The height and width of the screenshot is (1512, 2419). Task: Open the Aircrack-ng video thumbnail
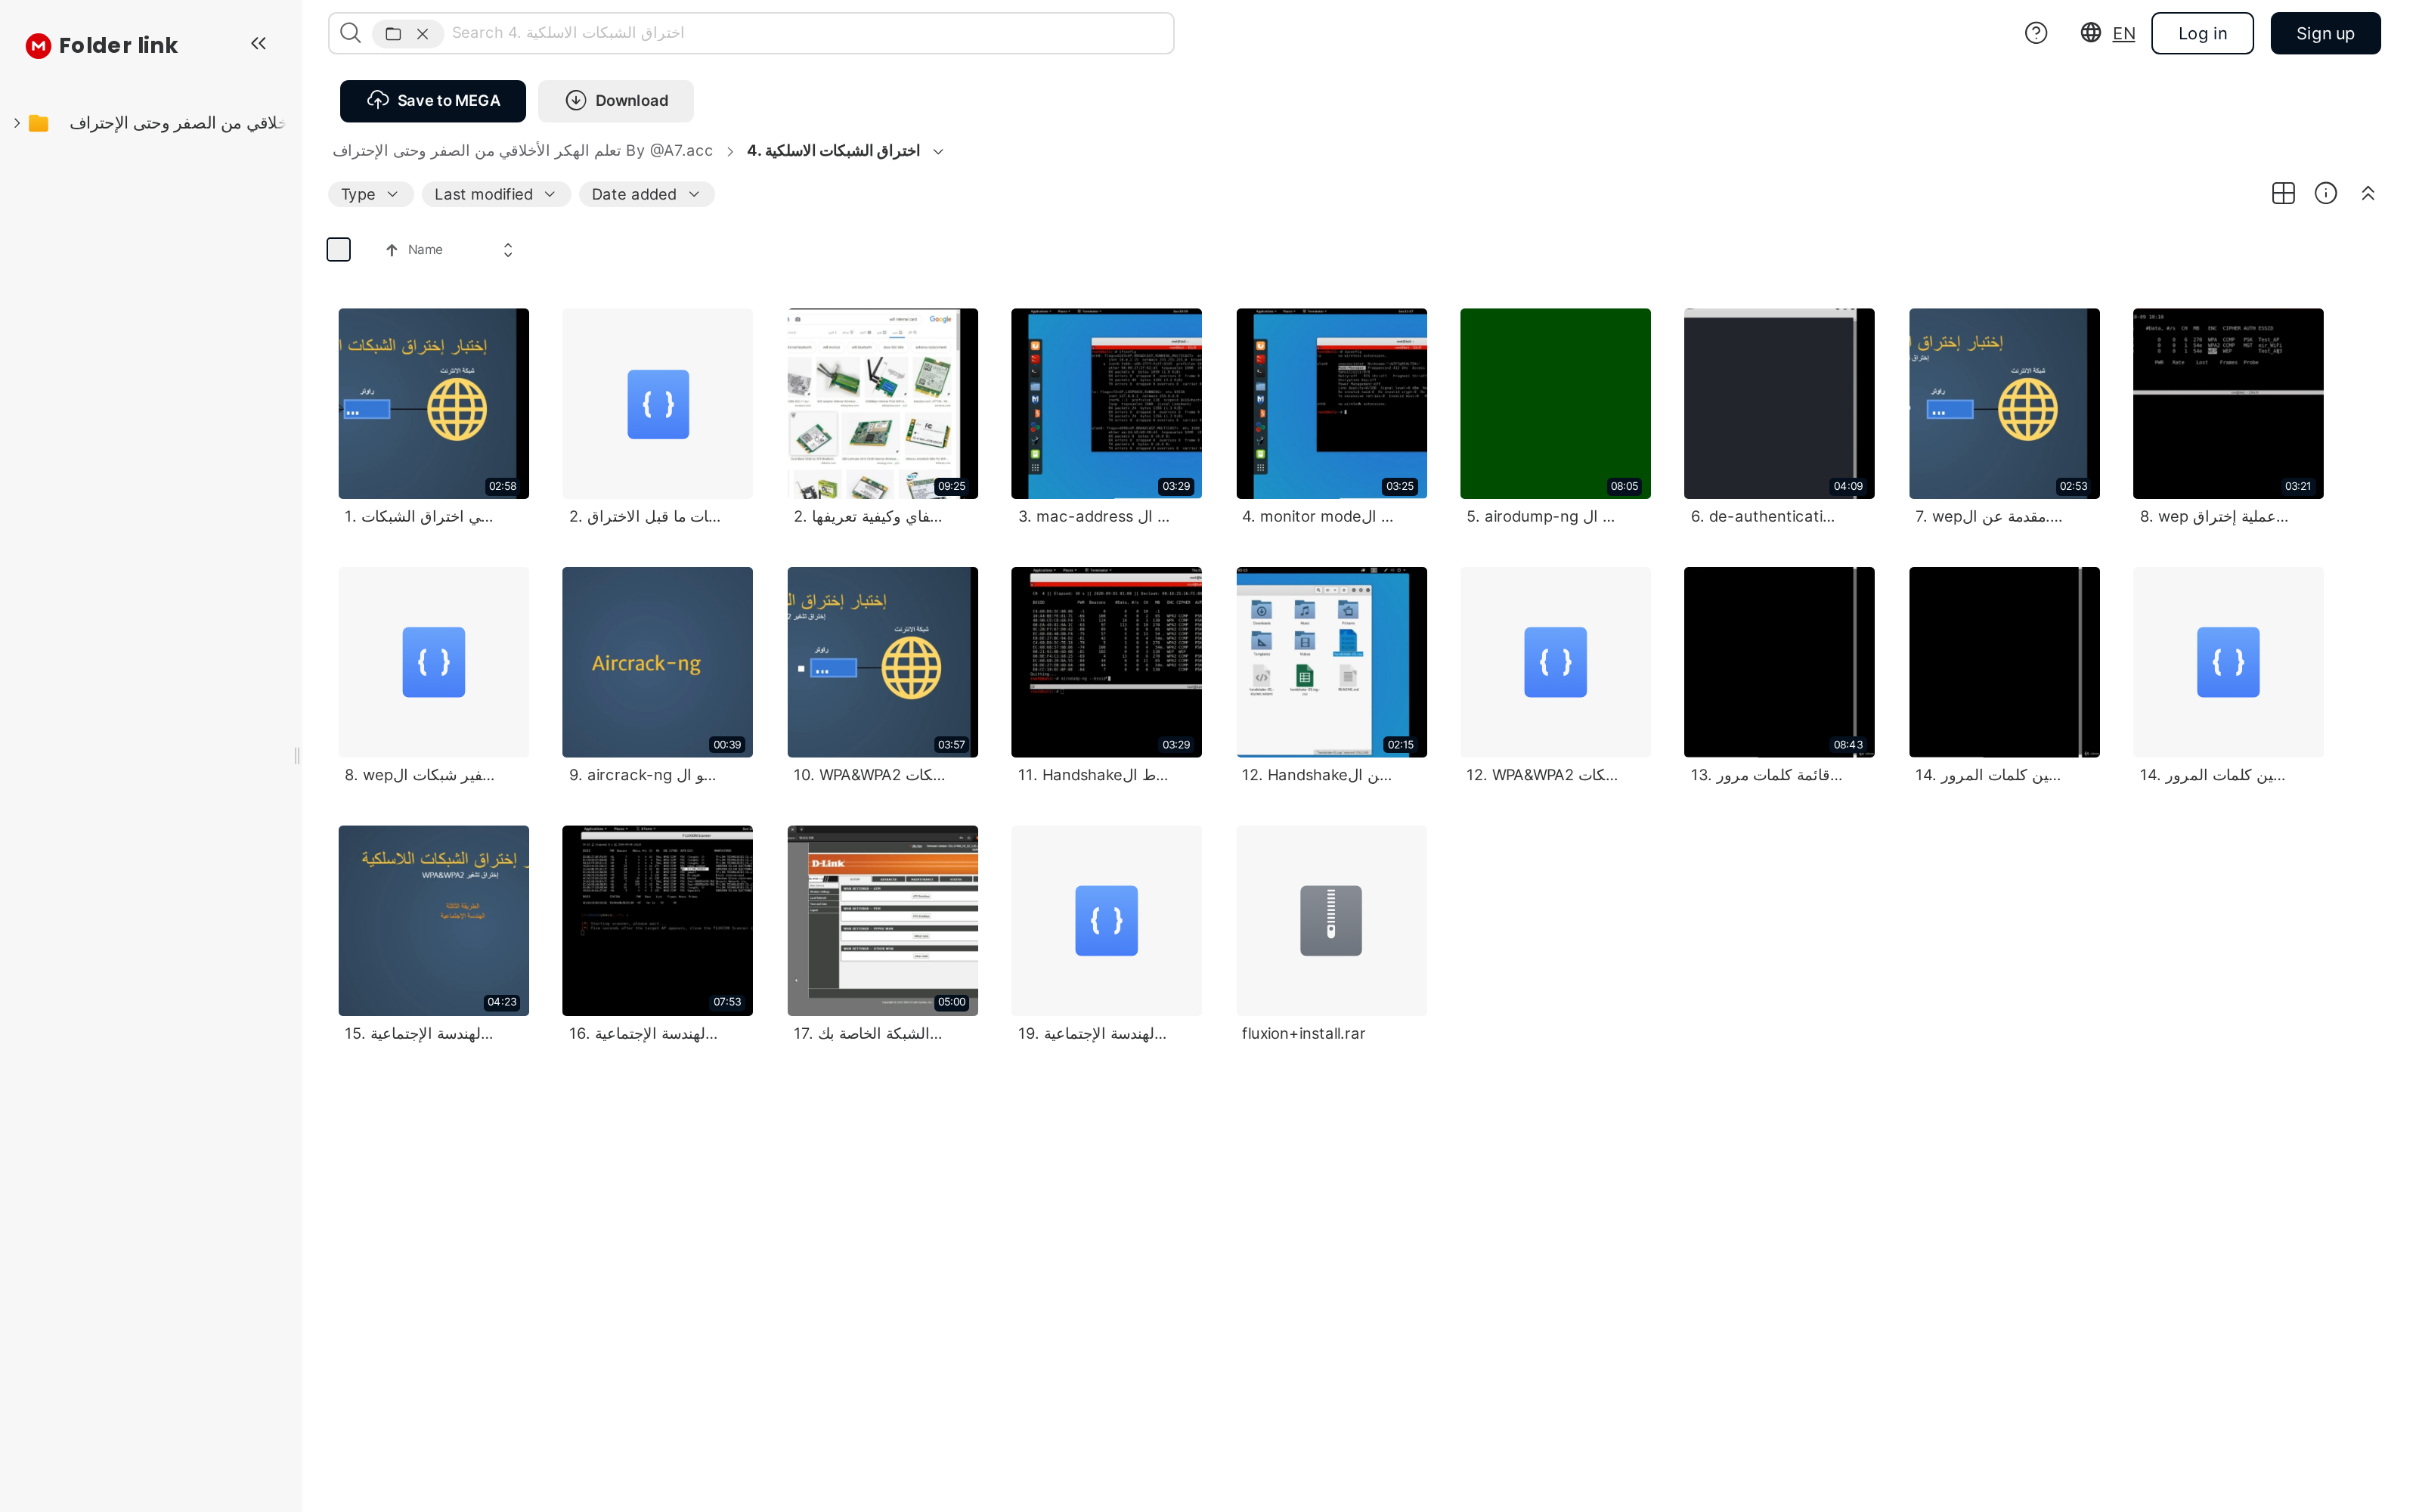(657, 661)
